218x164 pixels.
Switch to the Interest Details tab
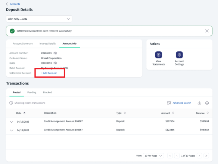(47, 44)
